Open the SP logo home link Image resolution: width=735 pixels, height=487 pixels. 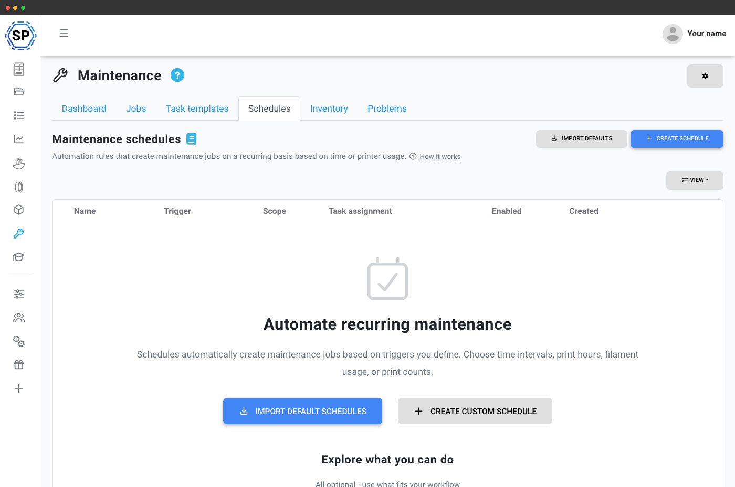click(x=20, y=36)
